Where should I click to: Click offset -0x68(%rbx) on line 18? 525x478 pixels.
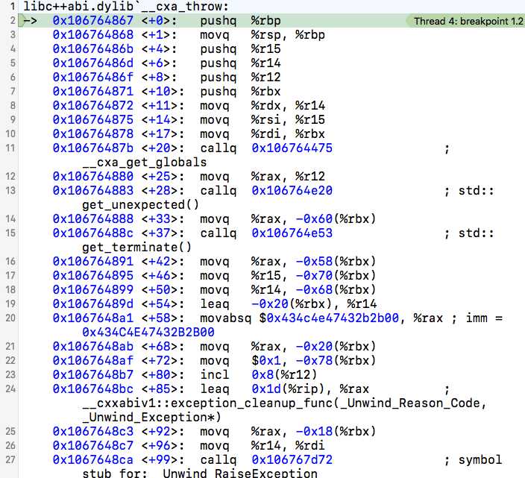(336, 289)
